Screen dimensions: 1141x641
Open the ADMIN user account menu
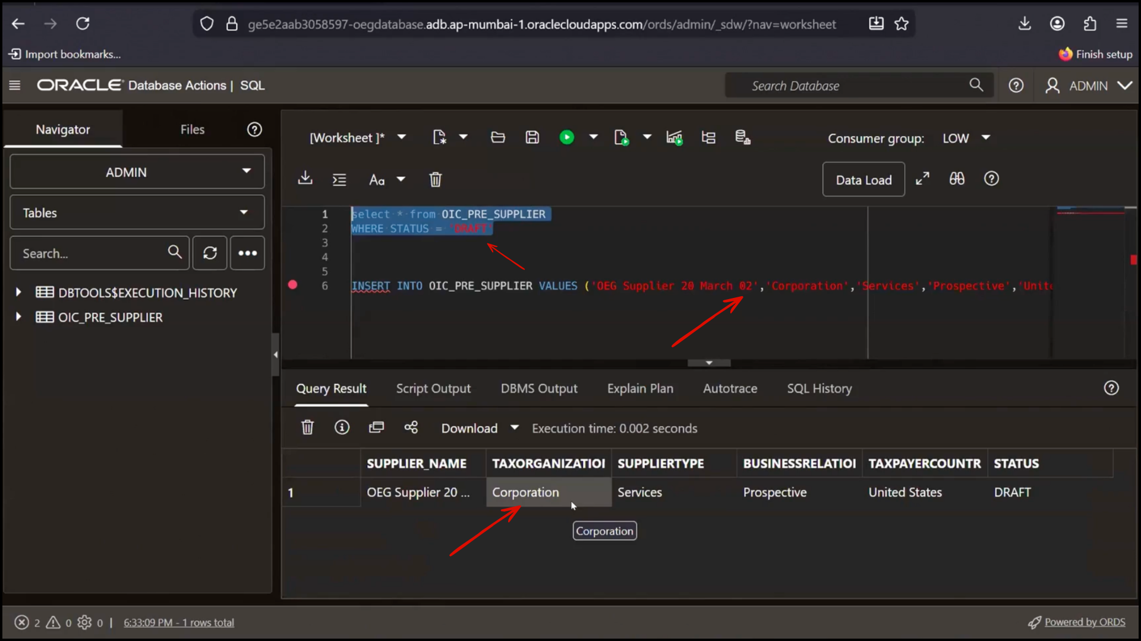(1089, 85)
